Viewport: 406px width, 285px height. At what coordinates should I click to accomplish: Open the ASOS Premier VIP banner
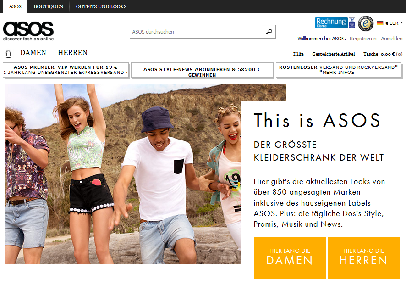66,70
